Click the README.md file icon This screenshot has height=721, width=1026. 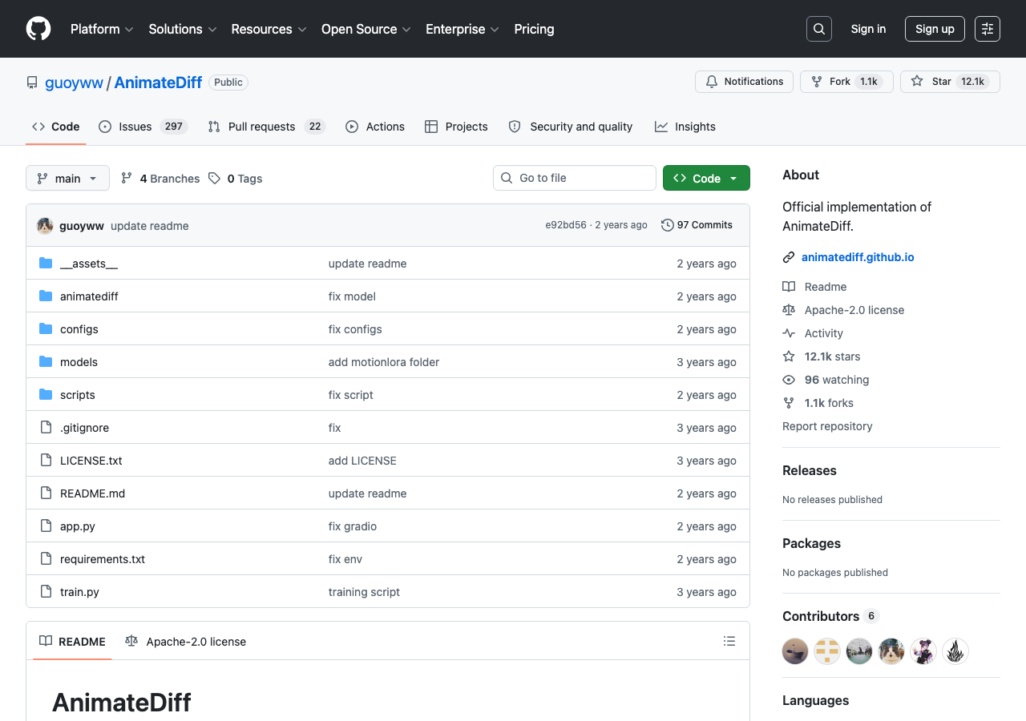(46, 493)
